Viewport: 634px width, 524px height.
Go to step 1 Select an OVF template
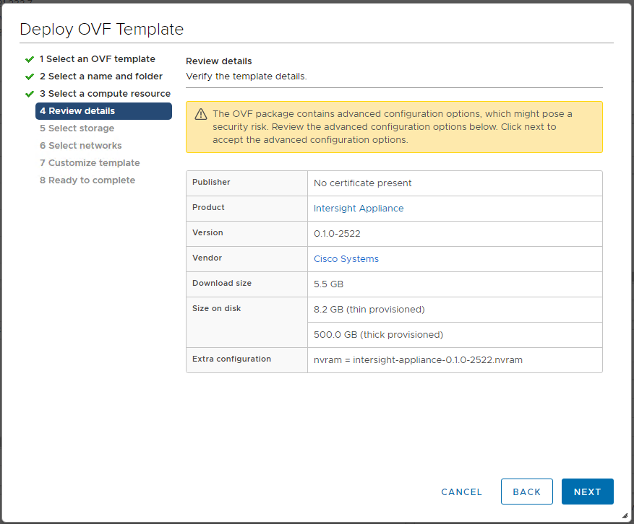[97, 59]
